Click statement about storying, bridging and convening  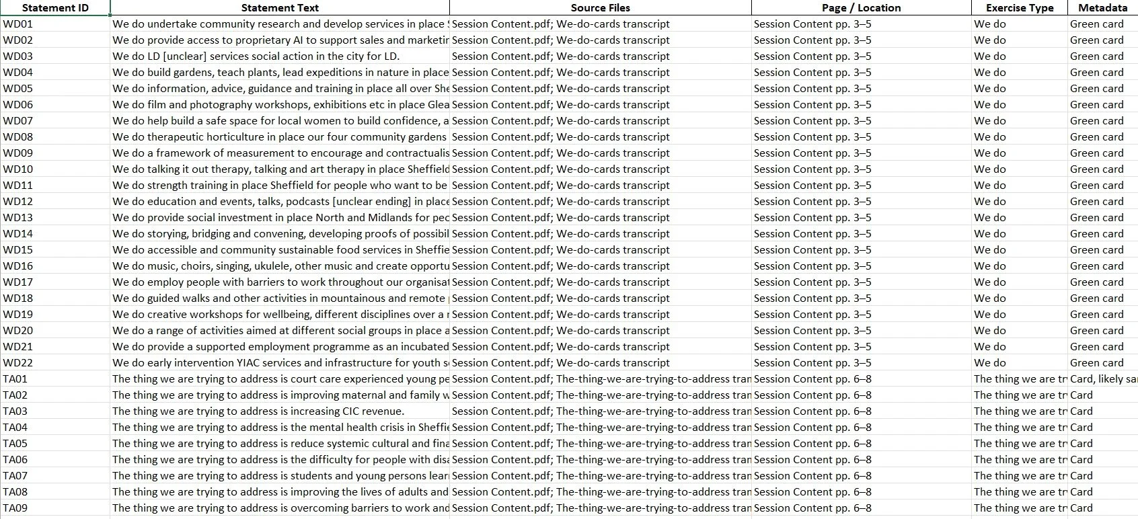[x=280, y=233]
